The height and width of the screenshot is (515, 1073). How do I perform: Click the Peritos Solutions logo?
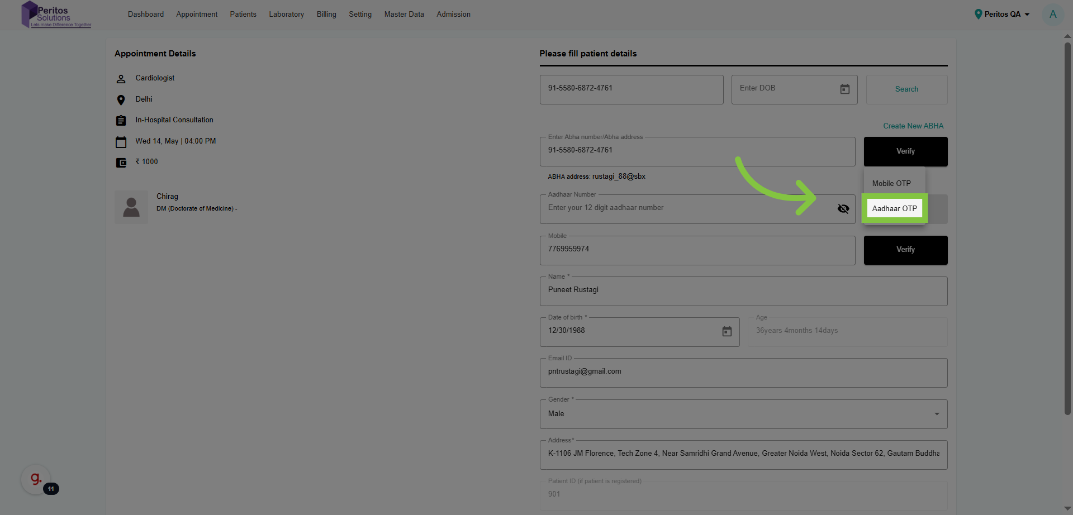point(55,15)
